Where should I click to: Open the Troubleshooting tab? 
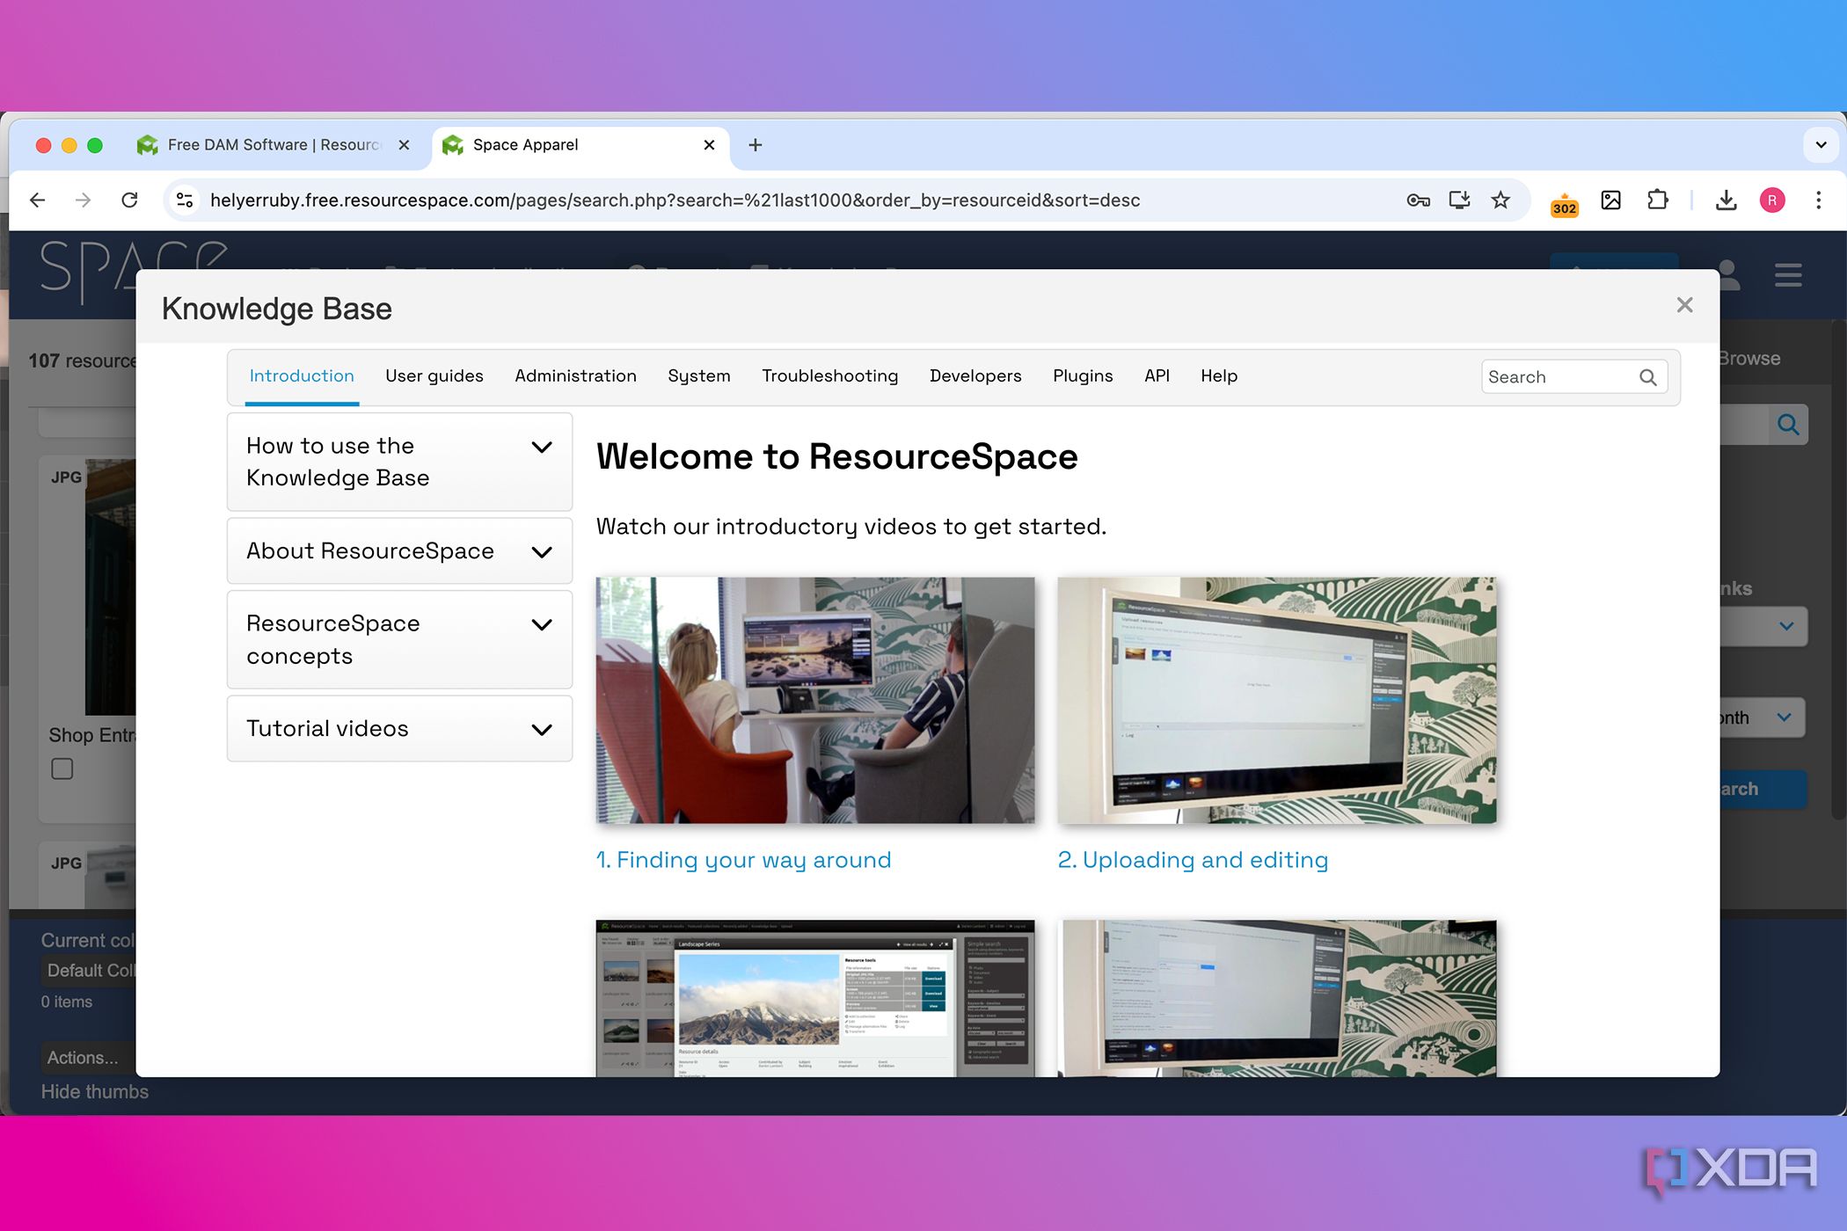(x=829, y=376)
